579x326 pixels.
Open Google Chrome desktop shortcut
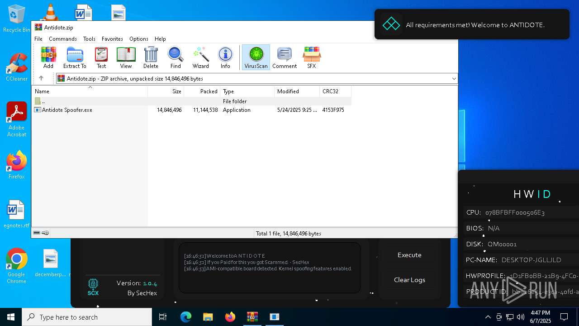pos(17,266)
